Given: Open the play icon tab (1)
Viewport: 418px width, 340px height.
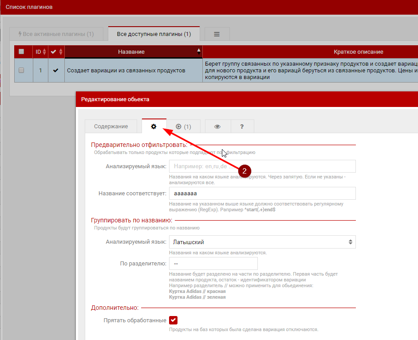Looking at the screenshot, I should [183, 127].
